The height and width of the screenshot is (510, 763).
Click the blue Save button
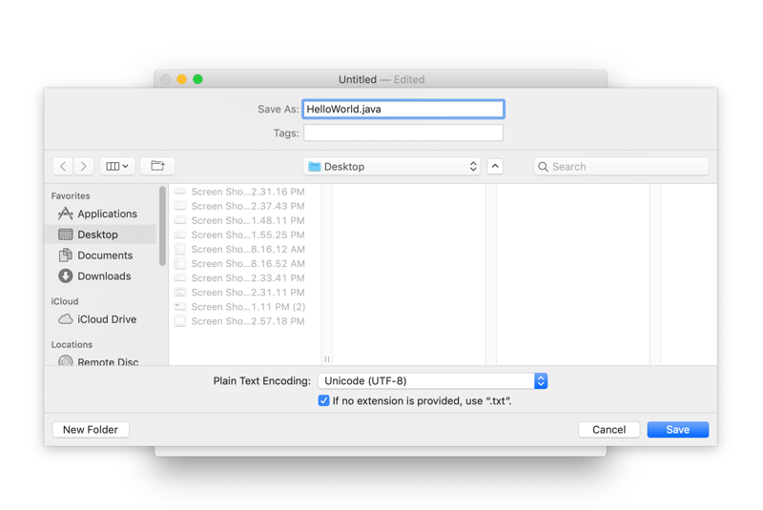[x=677, y=430]
